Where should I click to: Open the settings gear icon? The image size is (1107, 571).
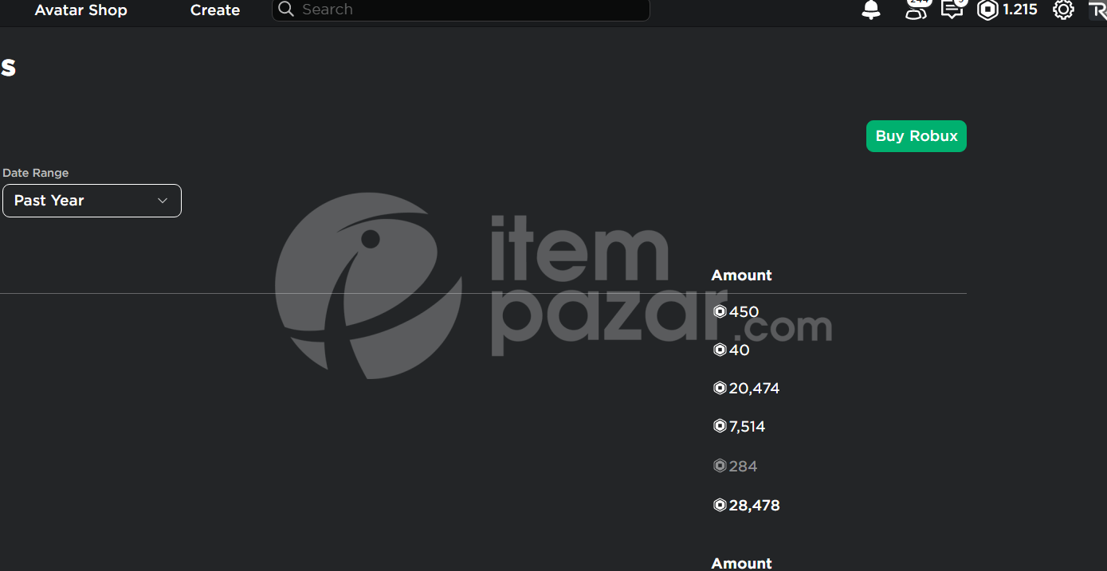tap(1063, 10)
